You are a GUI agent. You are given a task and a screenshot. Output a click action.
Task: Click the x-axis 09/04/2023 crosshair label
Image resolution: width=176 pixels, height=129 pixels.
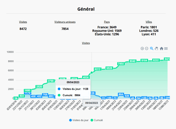click(92, 103)
